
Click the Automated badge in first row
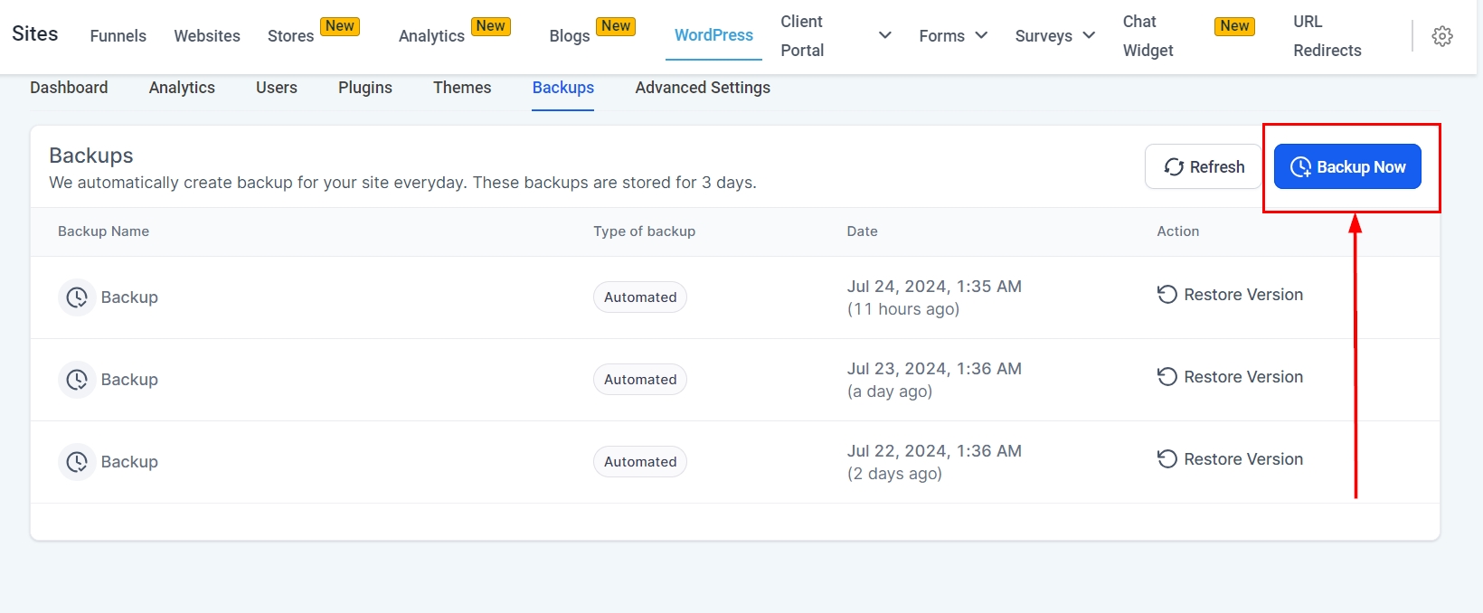point(640,297)
